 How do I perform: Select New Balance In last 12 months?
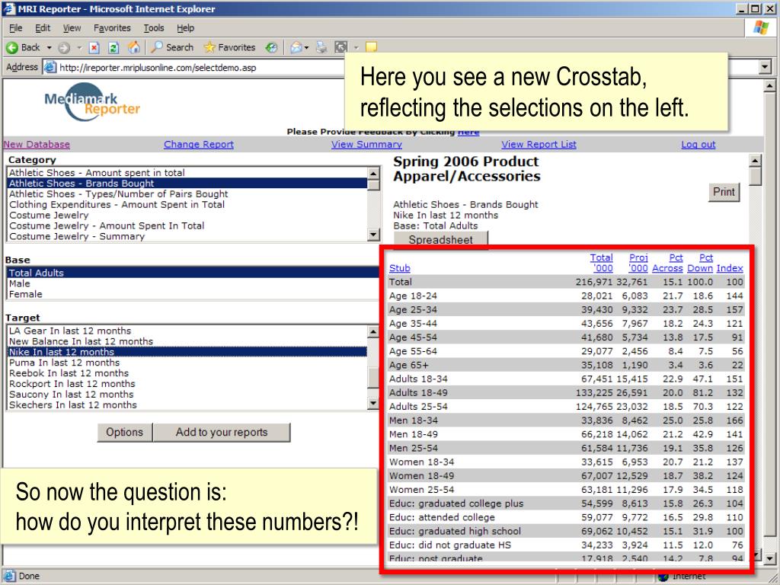click(187, 341)
